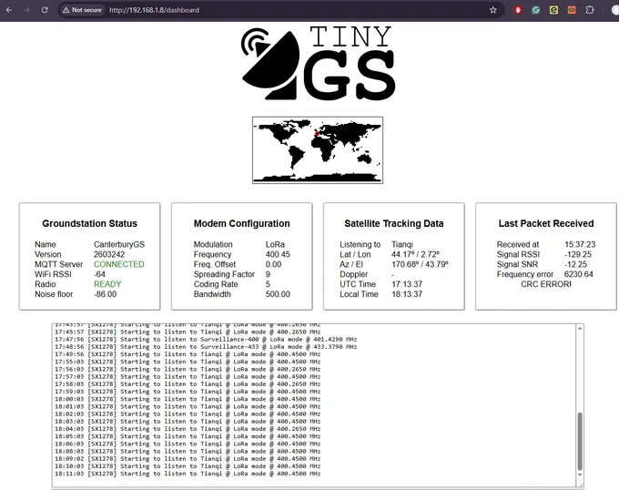Click the log scrollbar up arrow
Image resolution: width=619 pixels, height=490 pixels.
tap(580, 328)
